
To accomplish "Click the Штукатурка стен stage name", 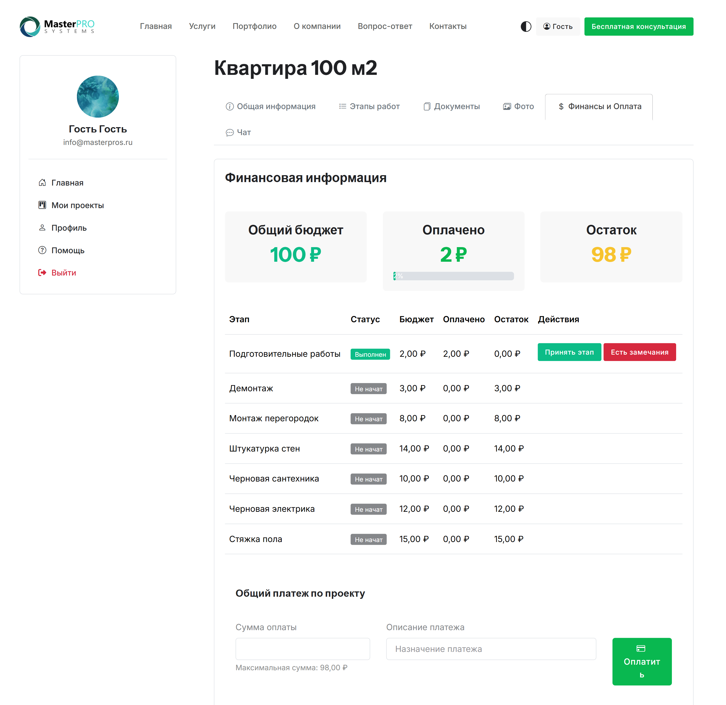I will (x=264, y=449).
